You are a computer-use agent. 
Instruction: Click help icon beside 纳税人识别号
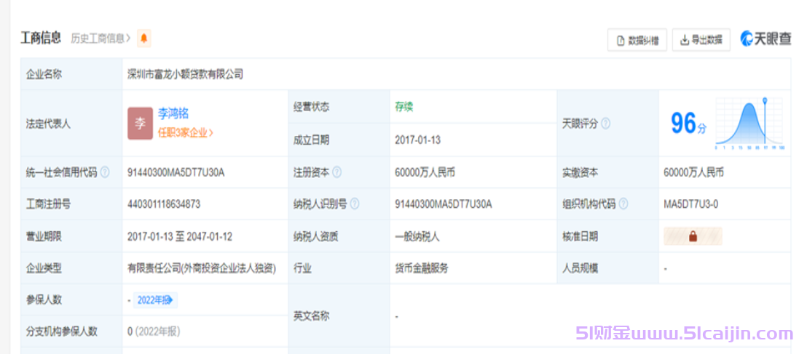[355, 204]
